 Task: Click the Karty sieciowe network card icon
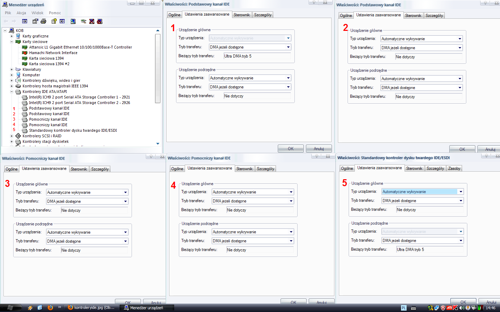[x=18, y=42]
